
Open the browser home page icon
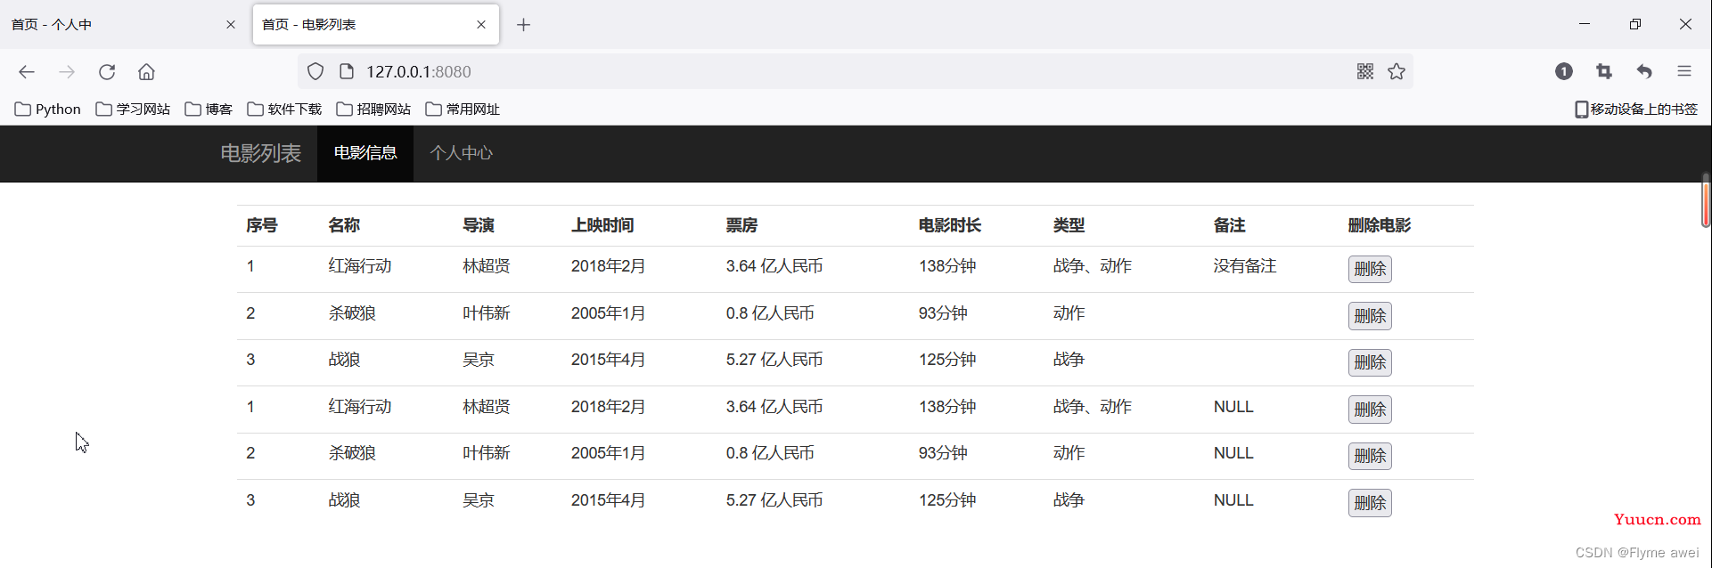146,72
